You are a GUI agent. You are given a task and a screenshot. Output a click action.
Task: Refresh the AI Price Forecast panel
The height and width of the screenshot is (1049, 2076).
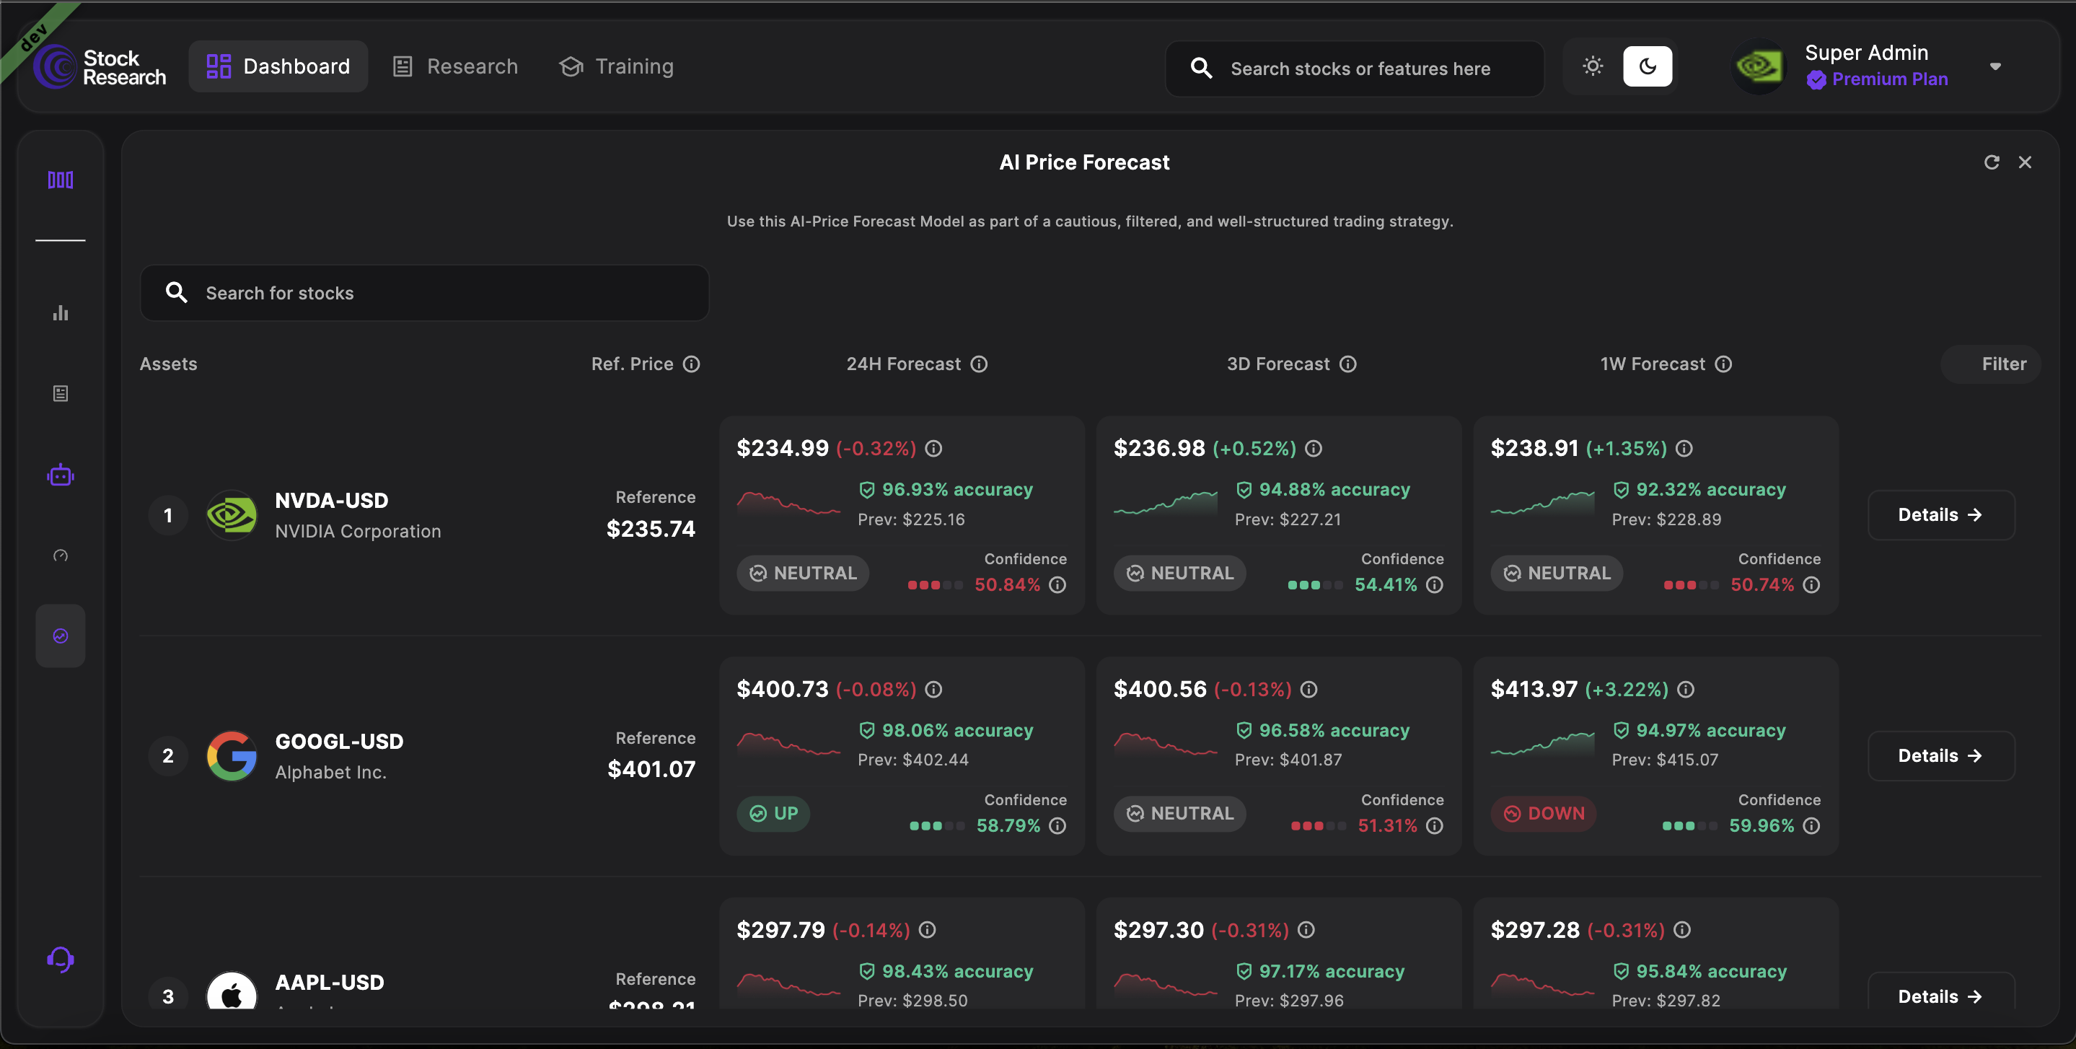pyautogui.click(x=1992, y=162)
